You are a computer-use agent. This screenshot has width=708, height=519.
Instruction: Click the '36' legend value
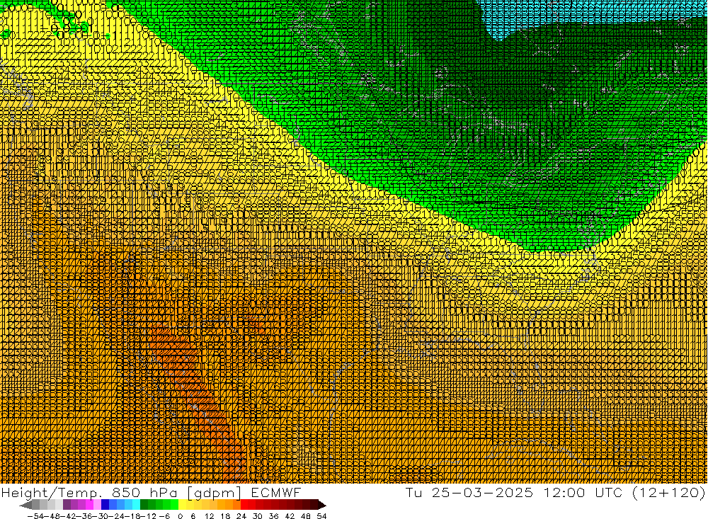273,516
